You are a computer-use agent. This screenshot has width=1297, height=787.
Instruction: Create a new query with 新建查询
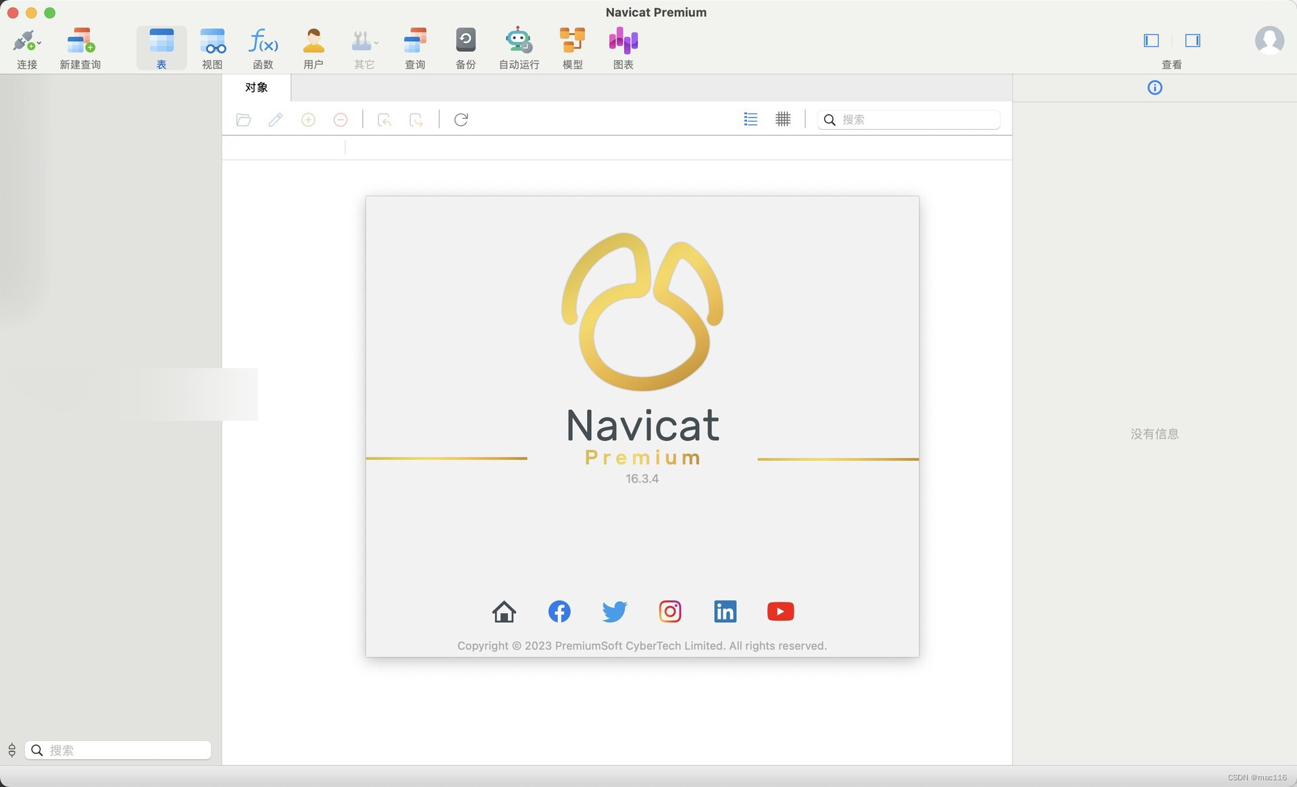(80, 49)
